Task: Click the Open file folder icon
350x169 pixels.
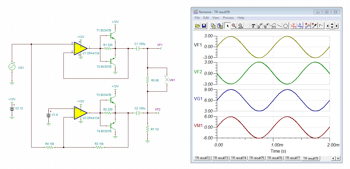Action: pyautogui.click(x=197, y=26)
